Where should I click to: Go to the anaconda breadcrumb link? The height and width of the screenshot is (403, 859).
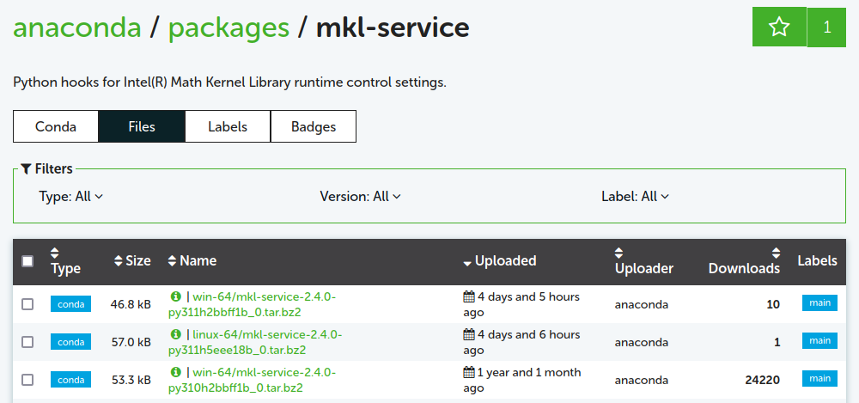click(x=77, y=27)
